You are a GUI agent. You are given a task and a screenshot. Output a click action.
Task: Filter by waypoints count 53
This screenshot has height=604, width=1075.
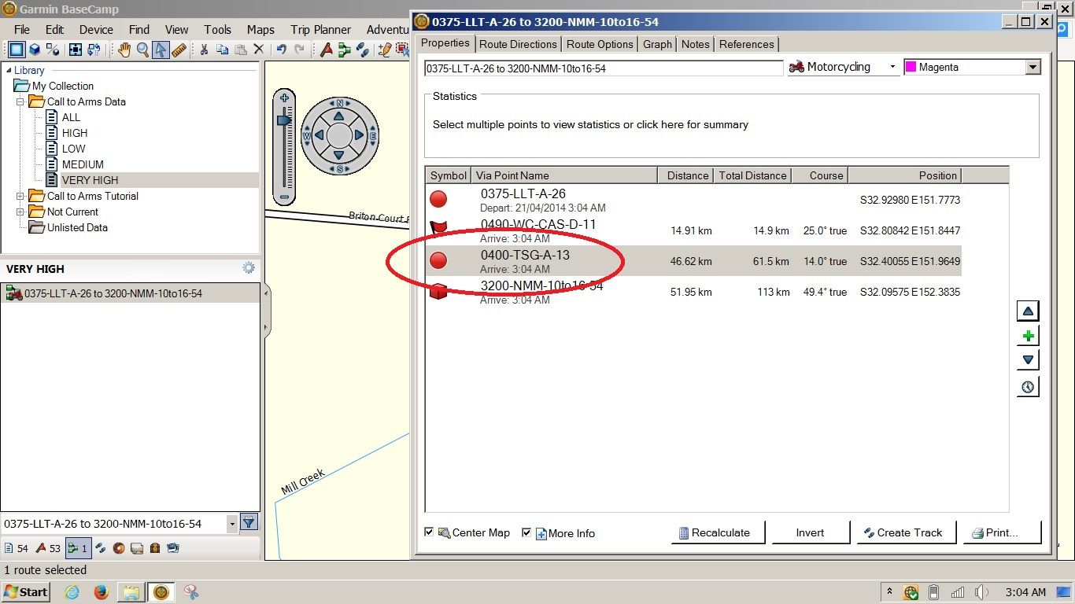click(49, 548)
